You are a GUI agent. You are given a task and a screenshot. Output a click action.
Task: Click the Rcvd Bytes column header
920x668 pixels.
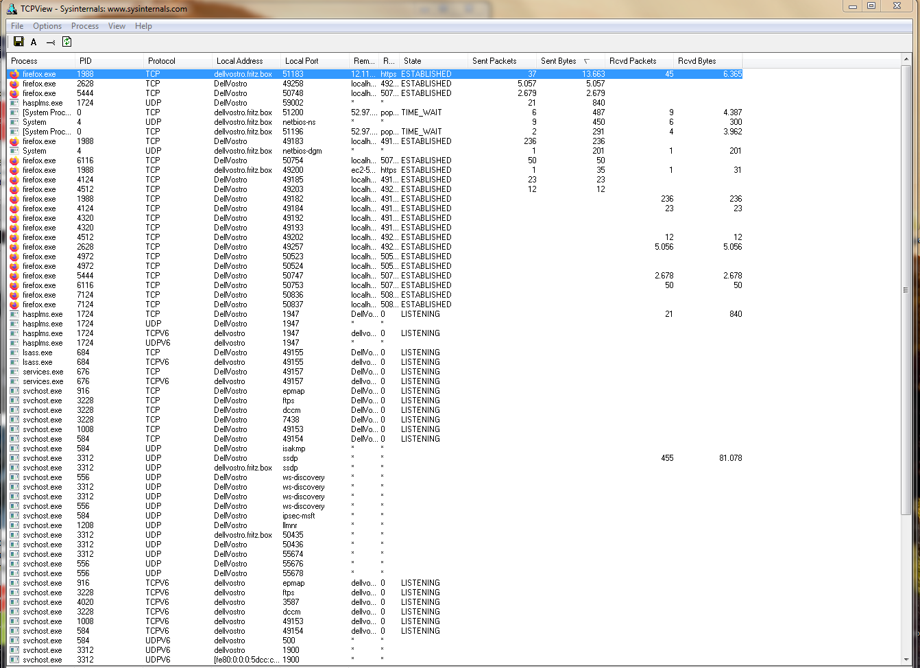click(707, 61)
